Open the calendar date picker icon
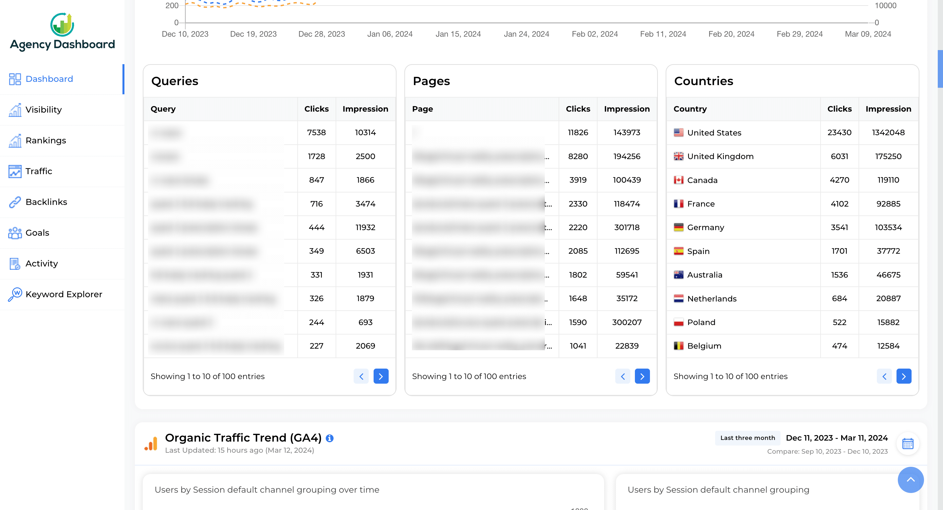This screenshot has width=943, height=510. 908,444
